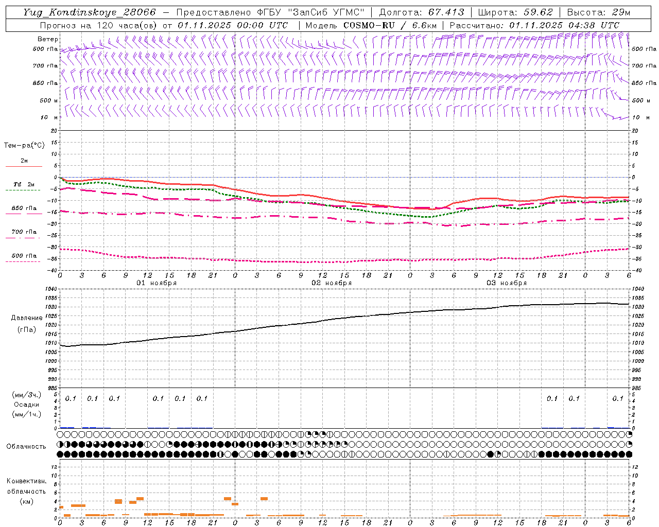Click the elevation text Высота: 29м
This screenshot has height=527, width=659.
click(x=599, y=13)
